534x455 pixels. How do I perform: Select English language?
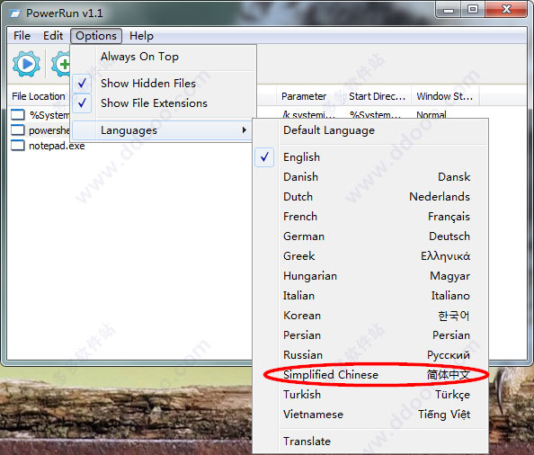coord(370,157)
